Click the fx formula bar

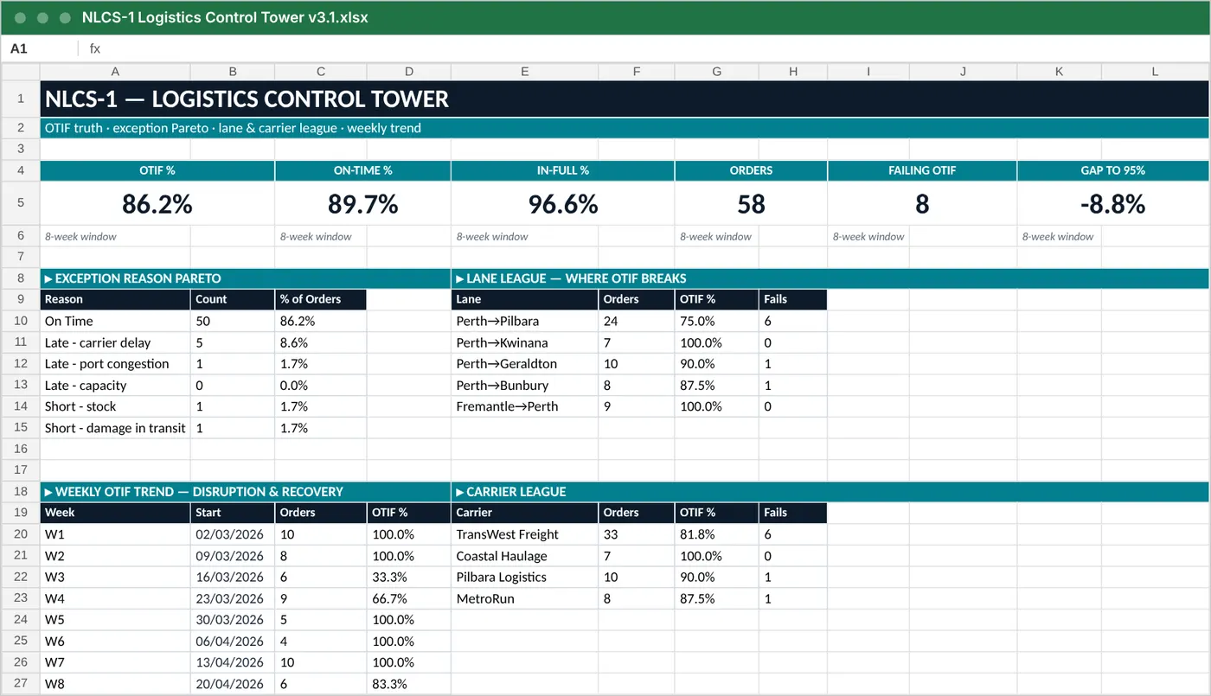(644, 49)
